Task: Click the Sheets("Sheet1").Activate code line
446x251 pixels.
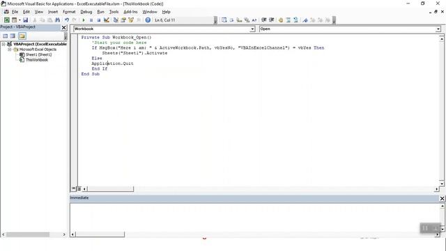Action: (134, 53)
